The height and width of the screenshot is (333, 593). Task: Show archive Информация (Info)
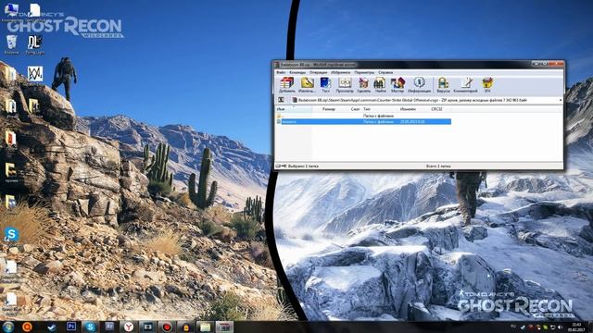(419, 84)
